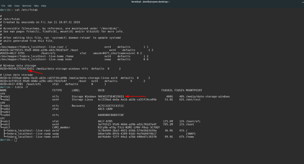Open the Edit menu
Screen dimensions: 304x164
(10, 6)
